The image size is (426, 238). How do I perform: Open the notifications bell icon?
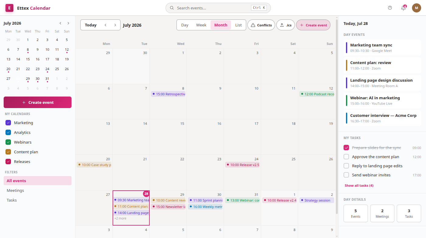[x=403, y=8]
